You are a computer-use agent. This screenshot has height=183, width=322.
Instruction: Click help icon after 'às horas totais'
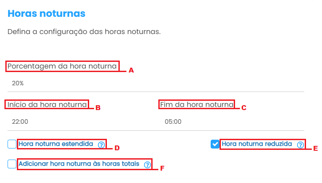(147, 164)
